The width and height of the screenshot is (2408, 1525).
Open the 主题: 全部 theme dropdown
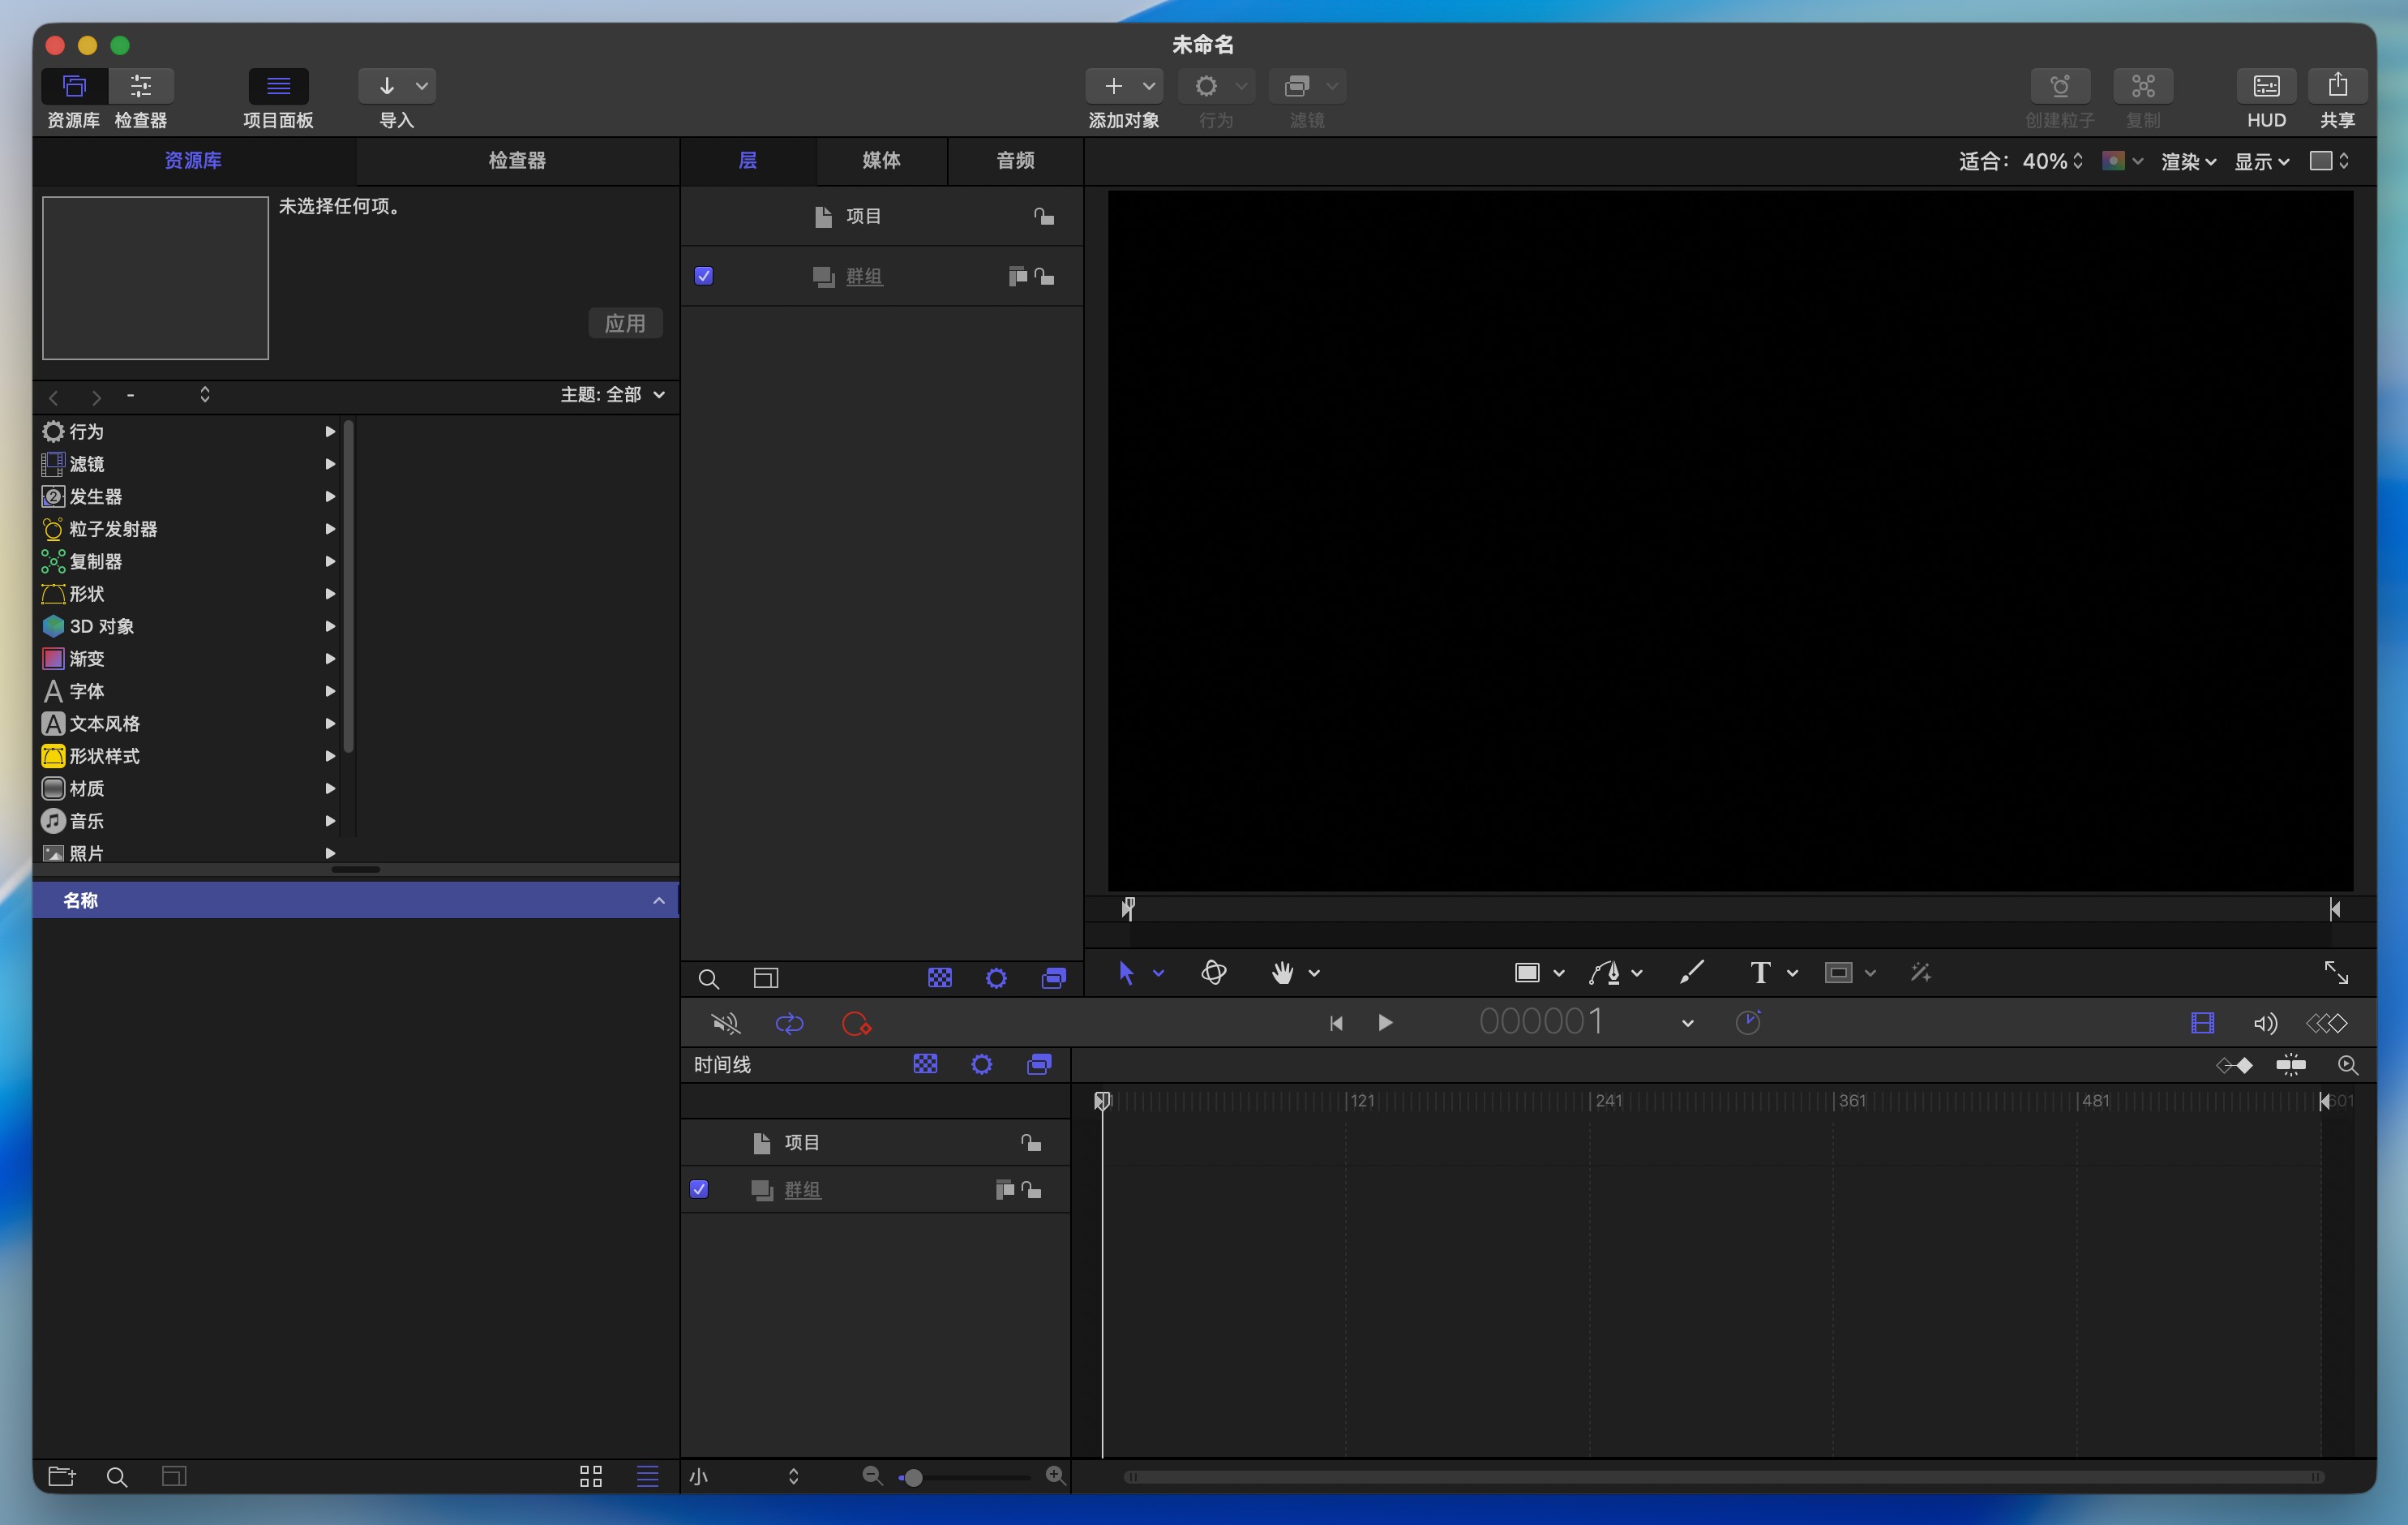pos(613,394)
